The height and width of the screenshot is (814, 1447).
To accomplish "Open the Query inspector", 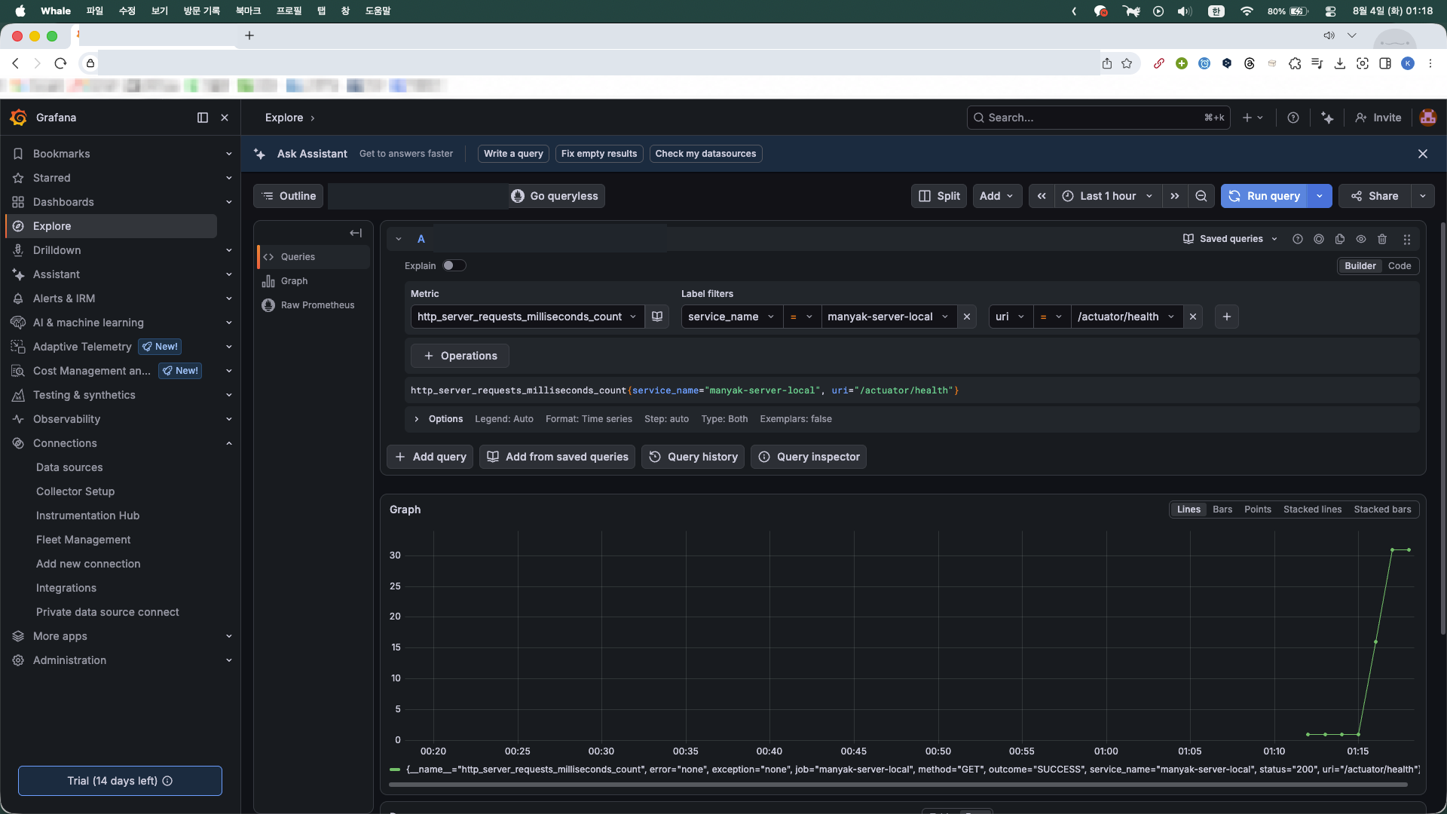I will coord(809,457).
